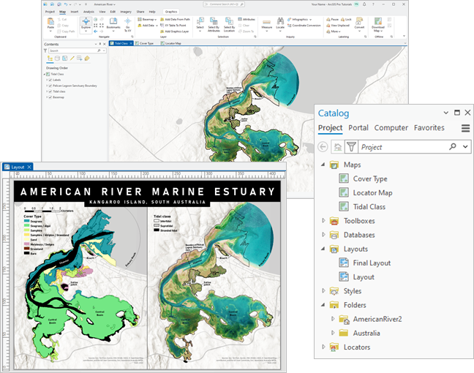The width and height of the screenshot is (474, 373).
Task: Click the Paste clipboard icon
Action: pyautogui.click(x=51, y=22)
